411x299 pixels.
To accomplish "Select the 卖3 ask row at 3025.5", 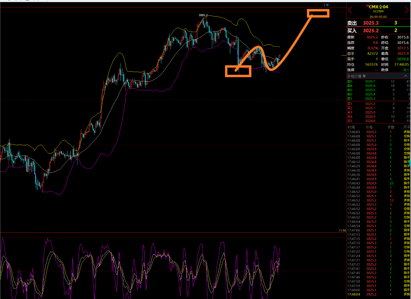I will tap(379, 90).
